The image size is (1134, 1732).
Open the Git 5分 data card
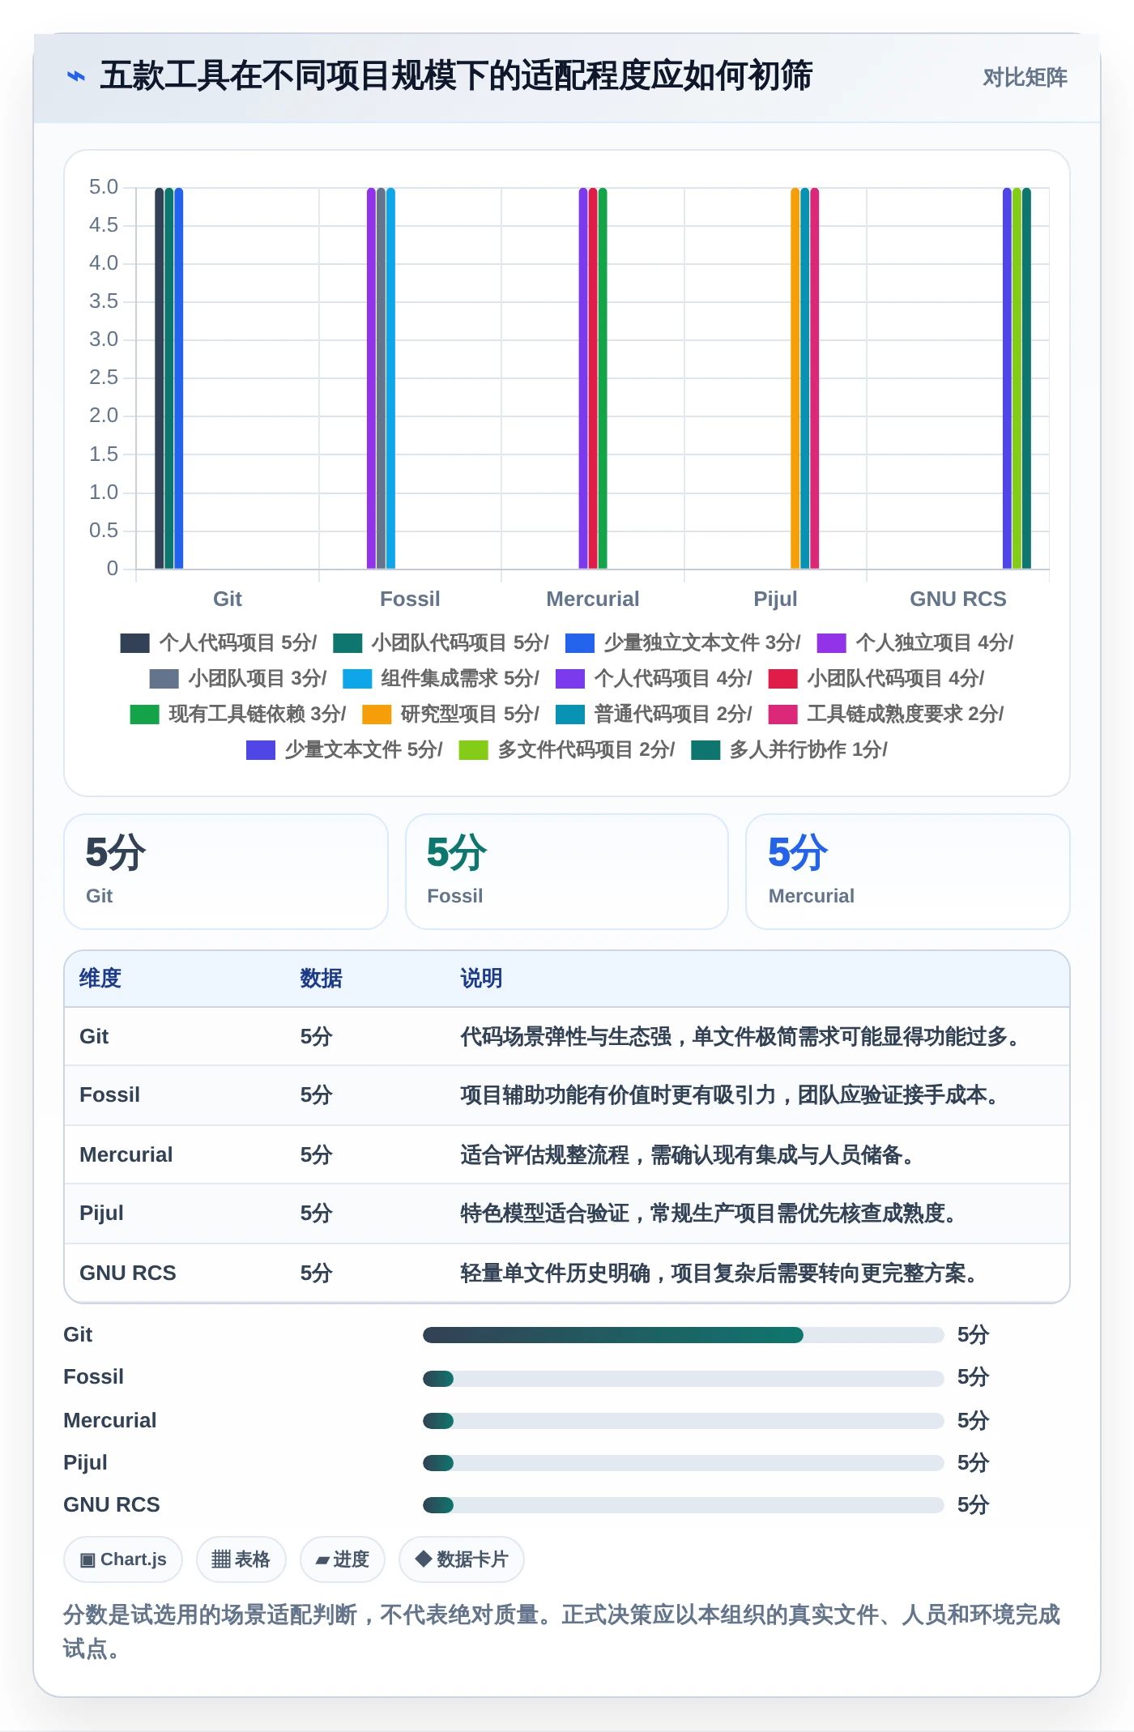[x=226, y=872]
